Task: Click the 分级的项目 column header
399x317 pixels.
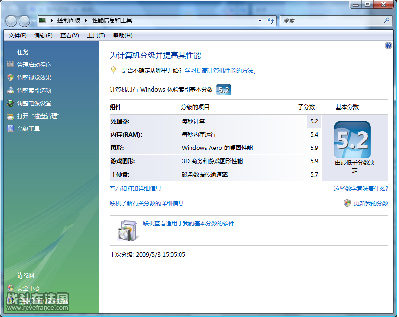Action: (x=195, y=107)
